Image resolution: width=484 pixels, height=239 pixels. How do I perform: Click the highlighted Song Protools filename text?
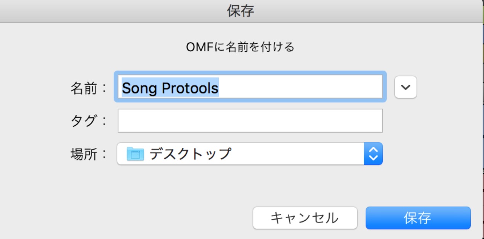pyautogui.click(x=170, y=88)
